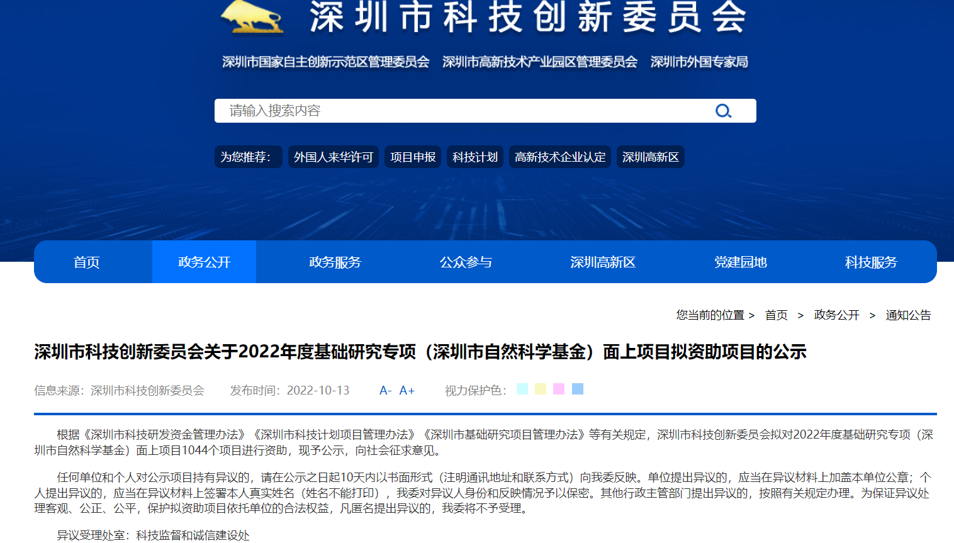Open the 党建园地 navigation tab

click(x=741, y=262)
